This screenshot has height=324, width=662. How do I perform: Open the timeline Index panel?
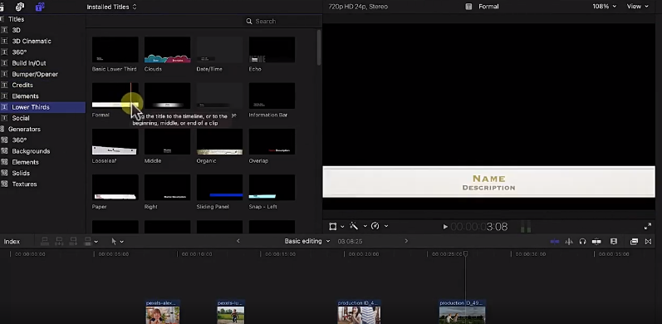(x=12, y=242)
